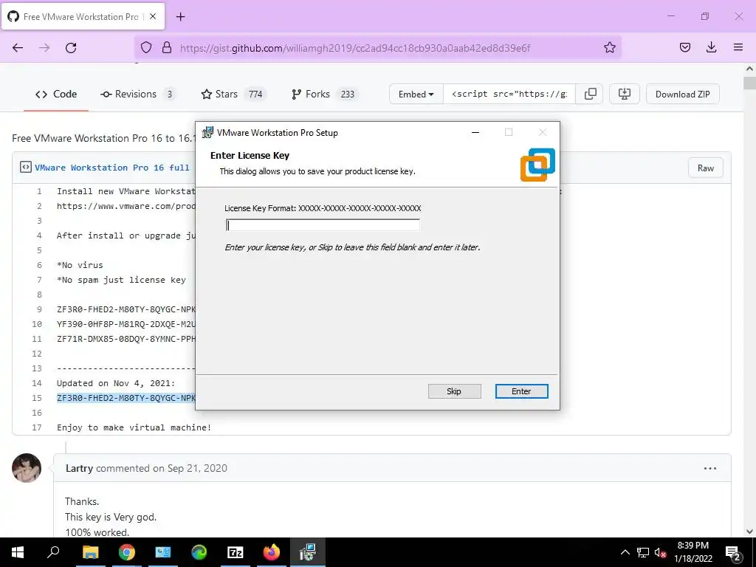This screenshot has width=756, height=567.
Task: Click Enter in the setup dialog
Action: pyautogui.click(x=521, y=391)
